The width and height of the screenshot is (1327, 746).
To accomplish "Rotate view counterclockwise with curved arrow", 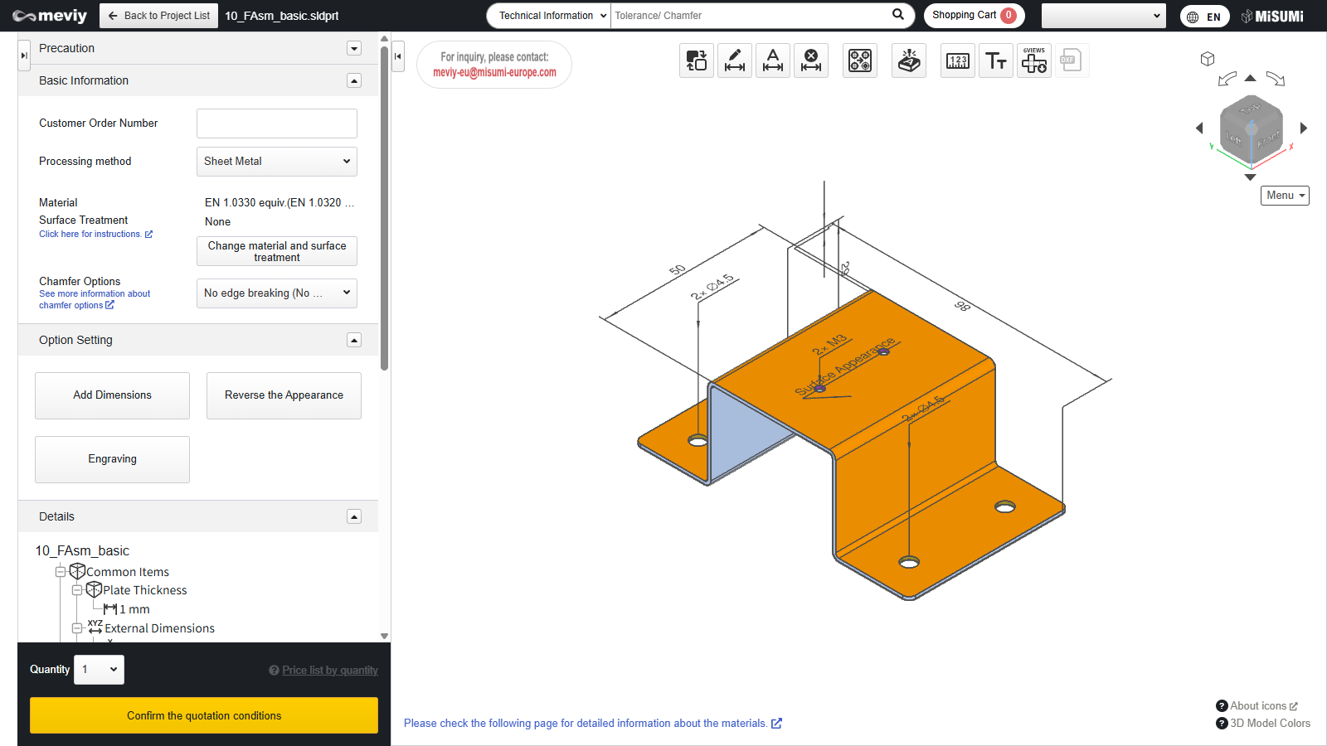I will click(x=1227, y=80).
